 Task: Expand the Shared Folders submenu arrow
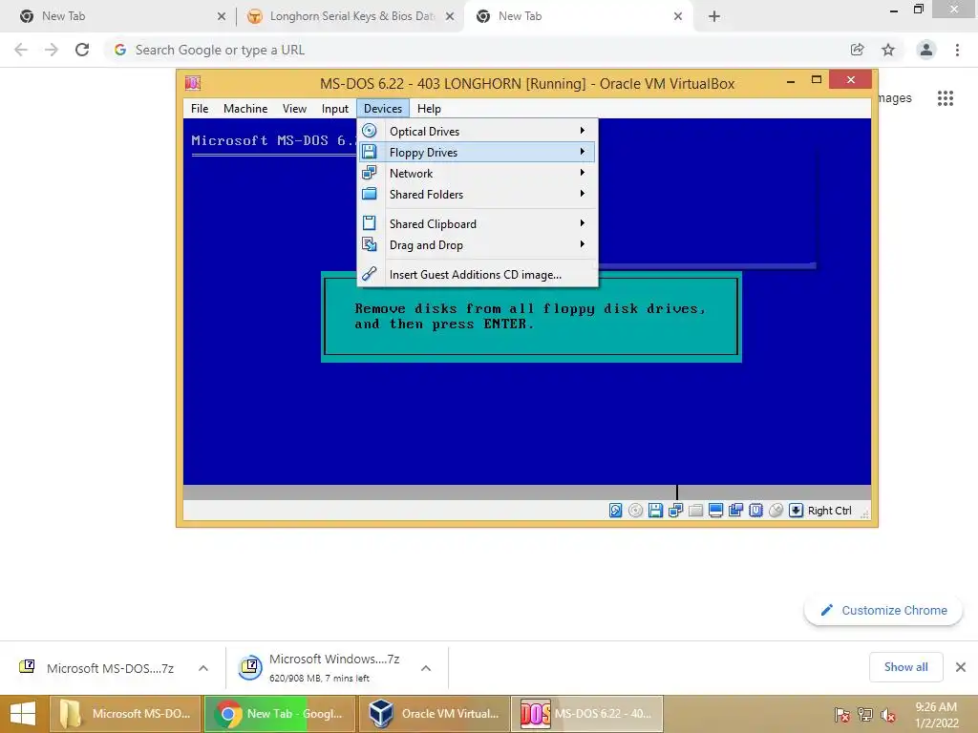pyautogui.click(x=582, y=194)
